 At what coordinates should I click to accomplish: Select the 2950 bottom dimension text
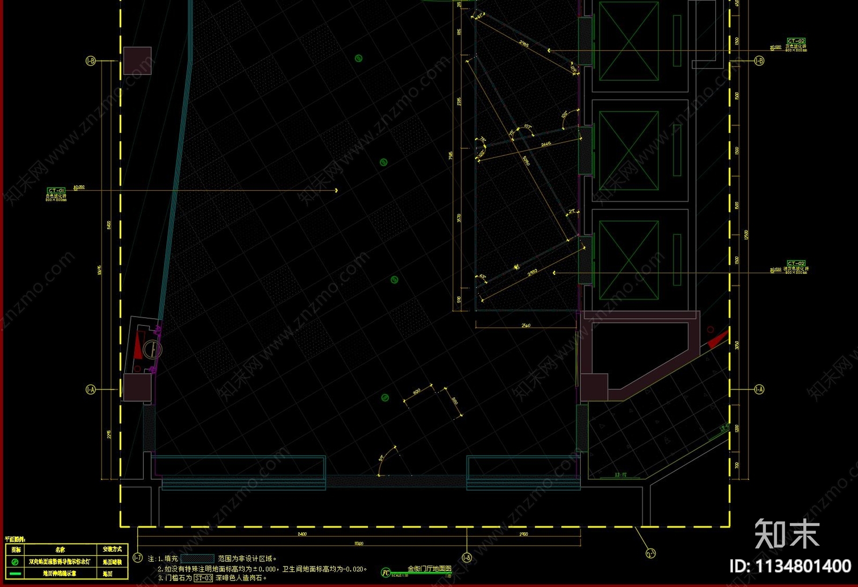[523, 533]
